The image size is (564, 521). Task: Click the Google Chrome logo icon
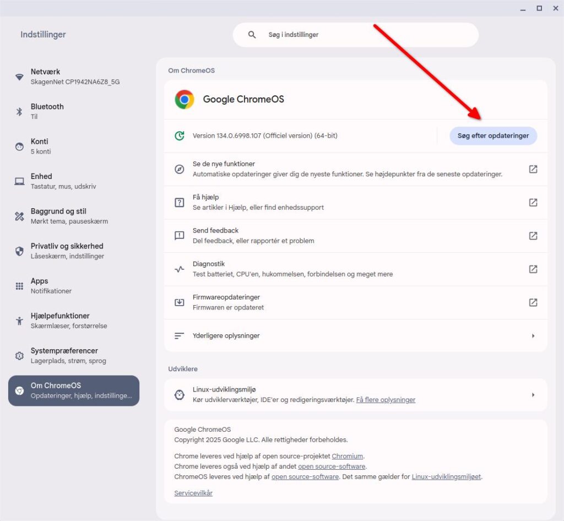pyautogui.click(x=185, y=99)
